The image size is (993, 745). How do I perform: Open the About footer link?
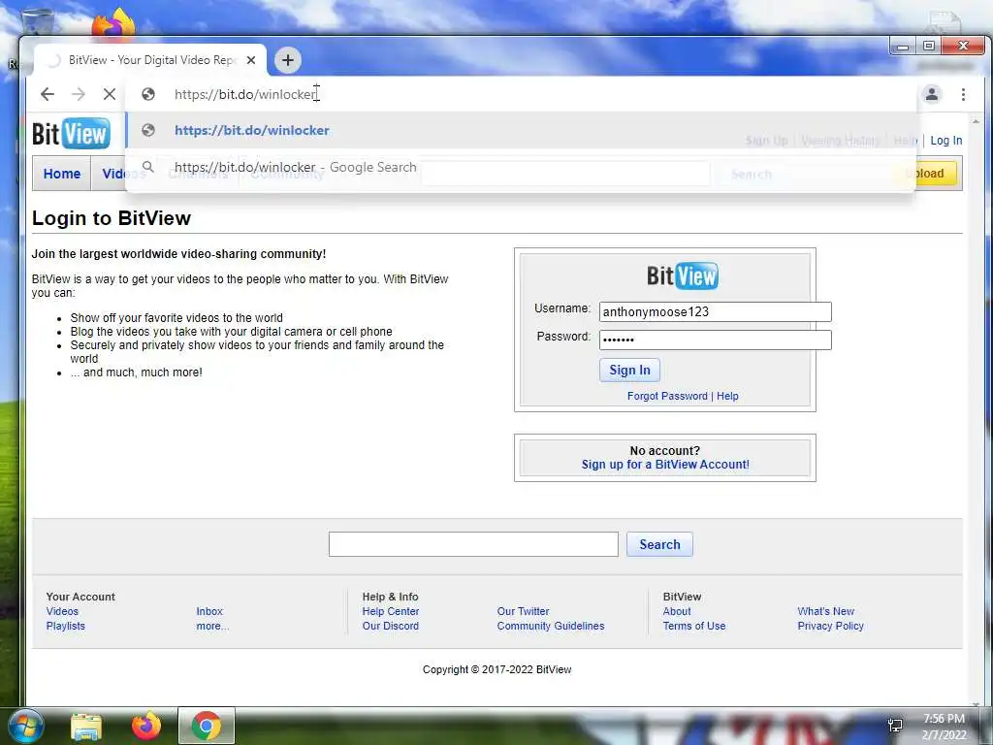coord(677,611)
